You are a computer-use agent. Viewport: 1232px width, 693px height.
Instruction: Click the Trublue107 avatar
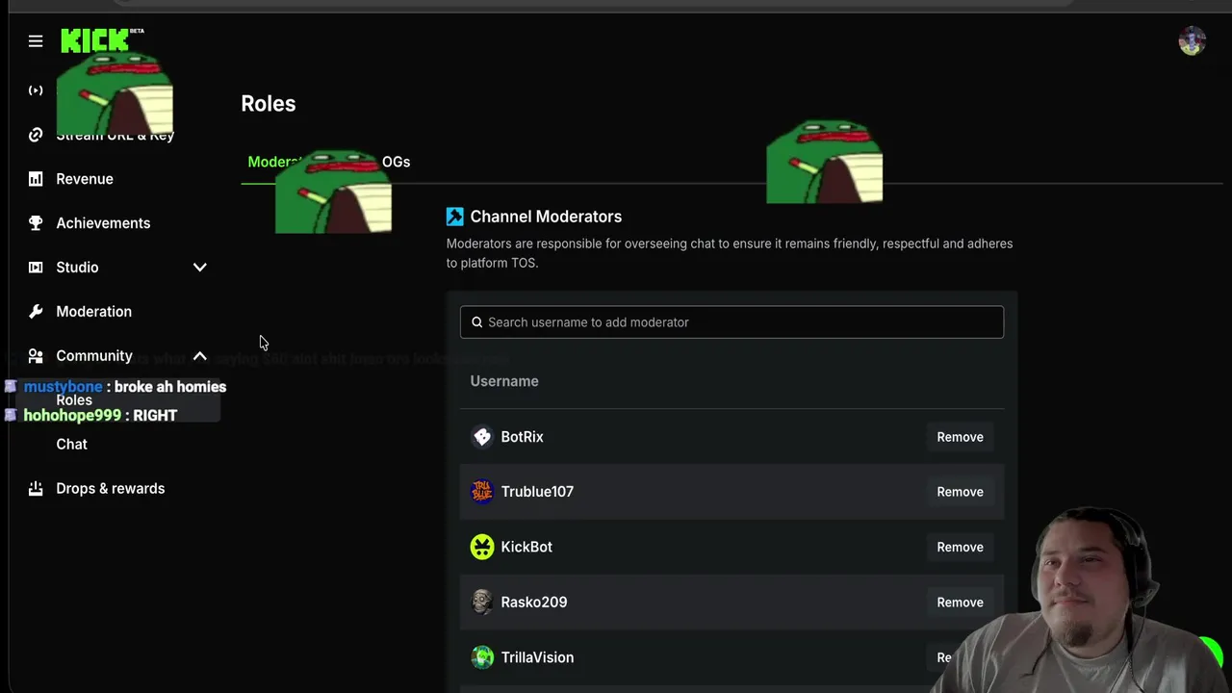pos(482,492)
